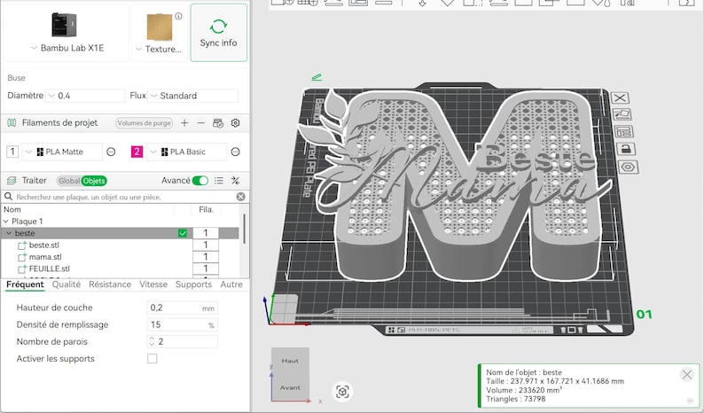Click filament cell of beste row

click(x=206, y=233)
